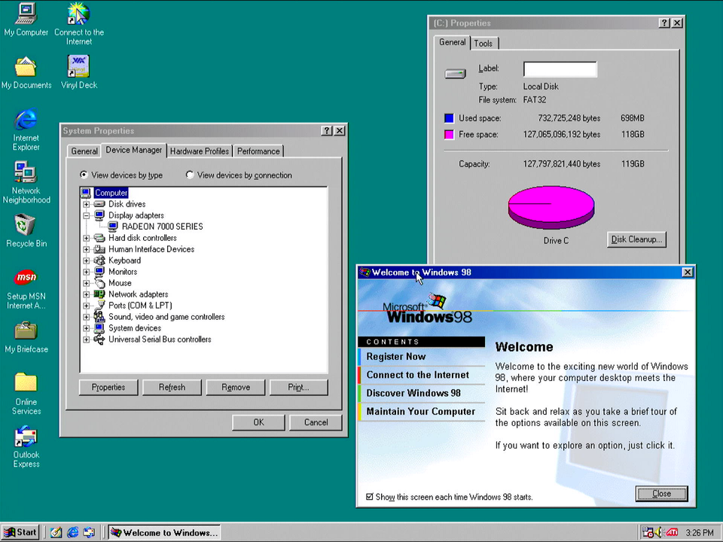
Task: Launch Internet Explorer from the Quick Launch bar
Action: point(72,532)
